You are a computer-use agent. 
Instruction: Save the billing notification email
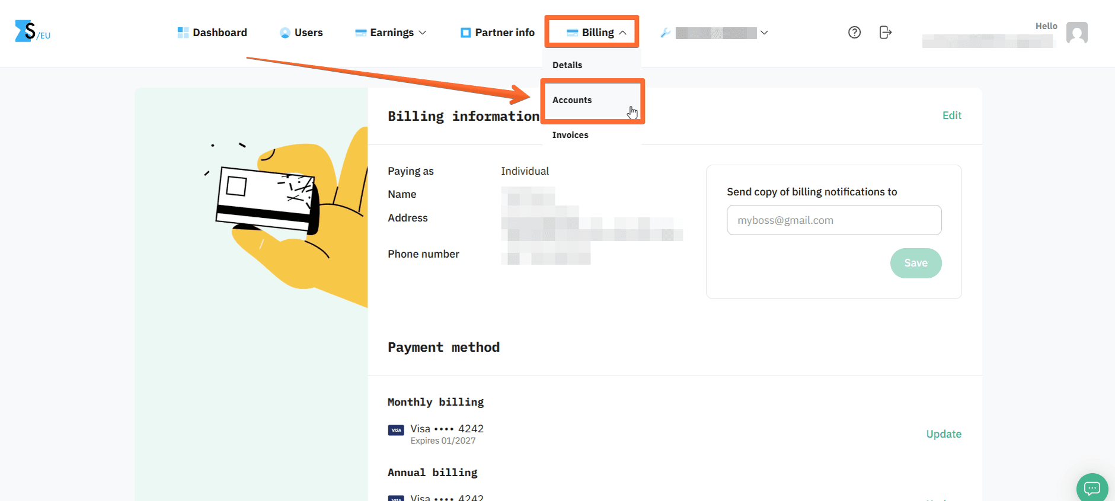pyautogui.click(x=916, y=263)
